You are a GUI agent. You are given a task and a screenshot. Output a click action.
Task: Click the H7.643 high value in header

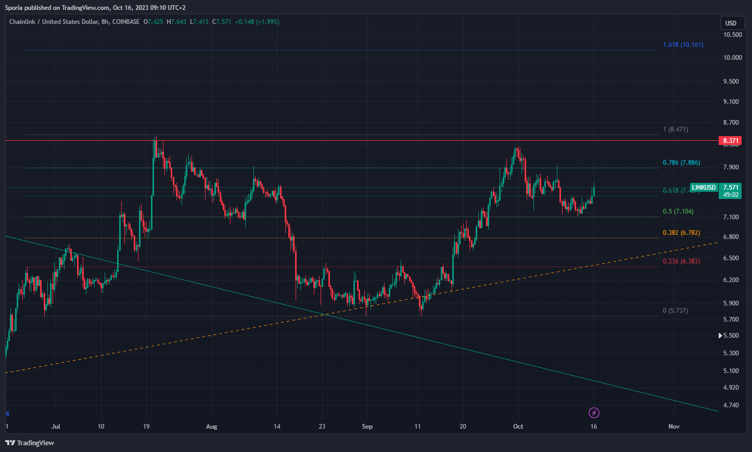tap(176, 22)
